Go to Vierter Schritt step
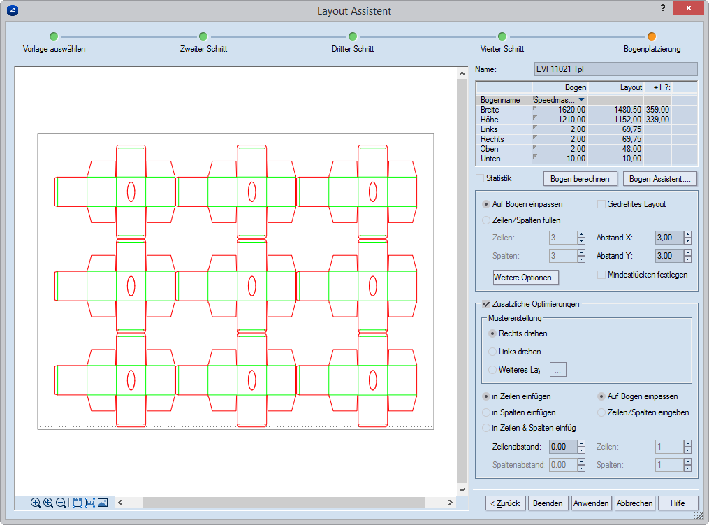Viewport: 709px width, 525px height. 502,36
